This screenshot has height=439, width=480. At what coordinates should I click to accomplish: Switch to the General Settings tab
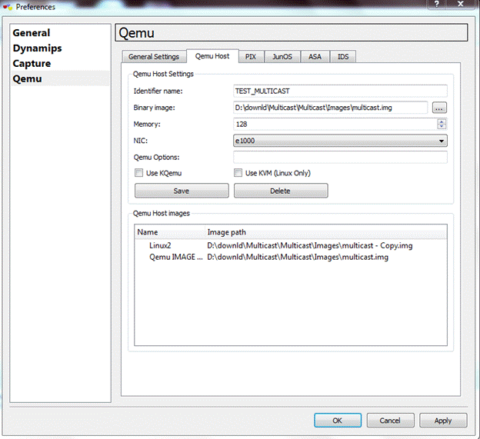154,57
